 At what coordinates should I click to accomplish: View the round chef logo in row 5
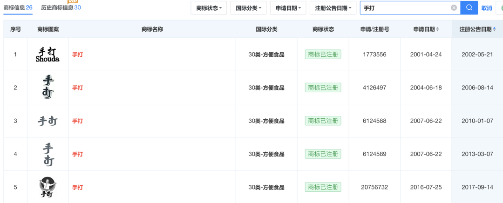point(48,187)
